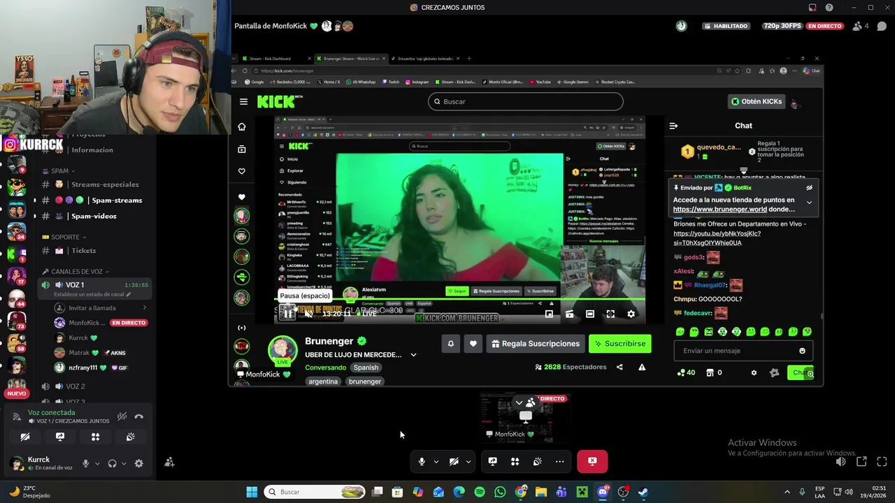Expand camera options chevron in call controls
The width and height of the screenshot is (895, 503).
pyautogui.click(x=468, y=461)
